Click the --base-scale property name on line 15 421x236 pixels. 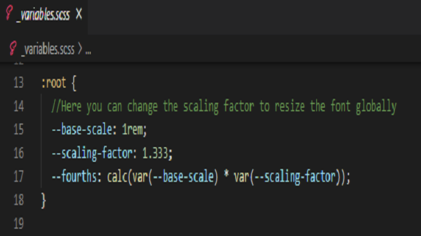point(82,130)
